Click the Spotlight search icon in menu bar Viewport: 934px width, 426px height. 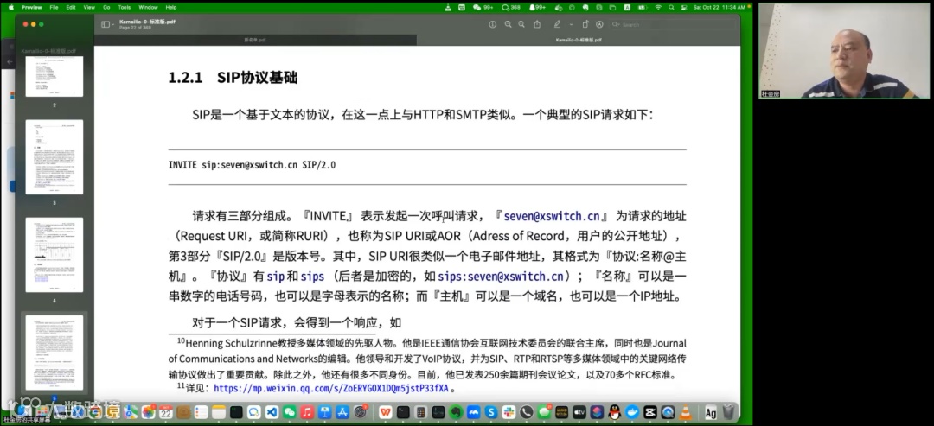tap(671, 7)
